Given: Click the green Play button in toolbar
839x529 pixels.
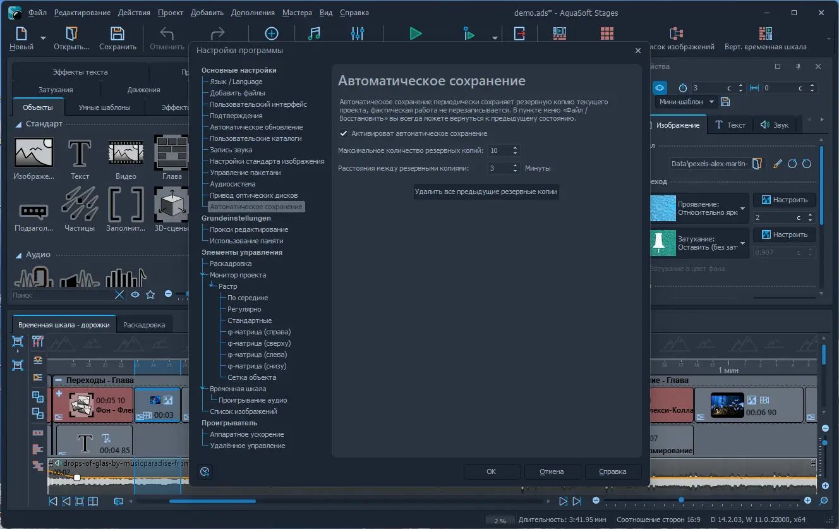Looking at the screenshot, I should (x=415, y=34).
